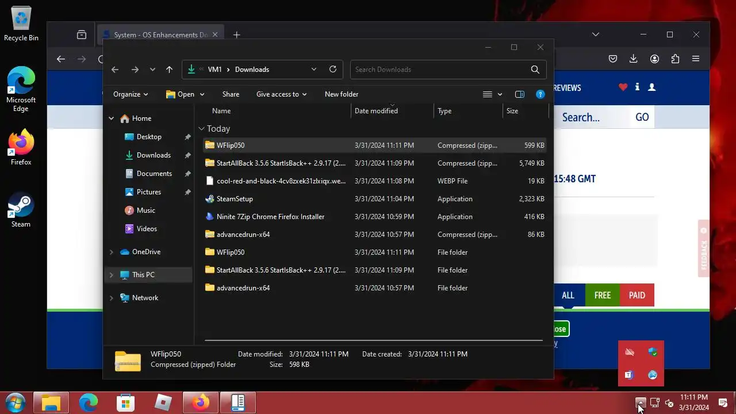
Task: Sort files by Type column
Action: point(444,111)
